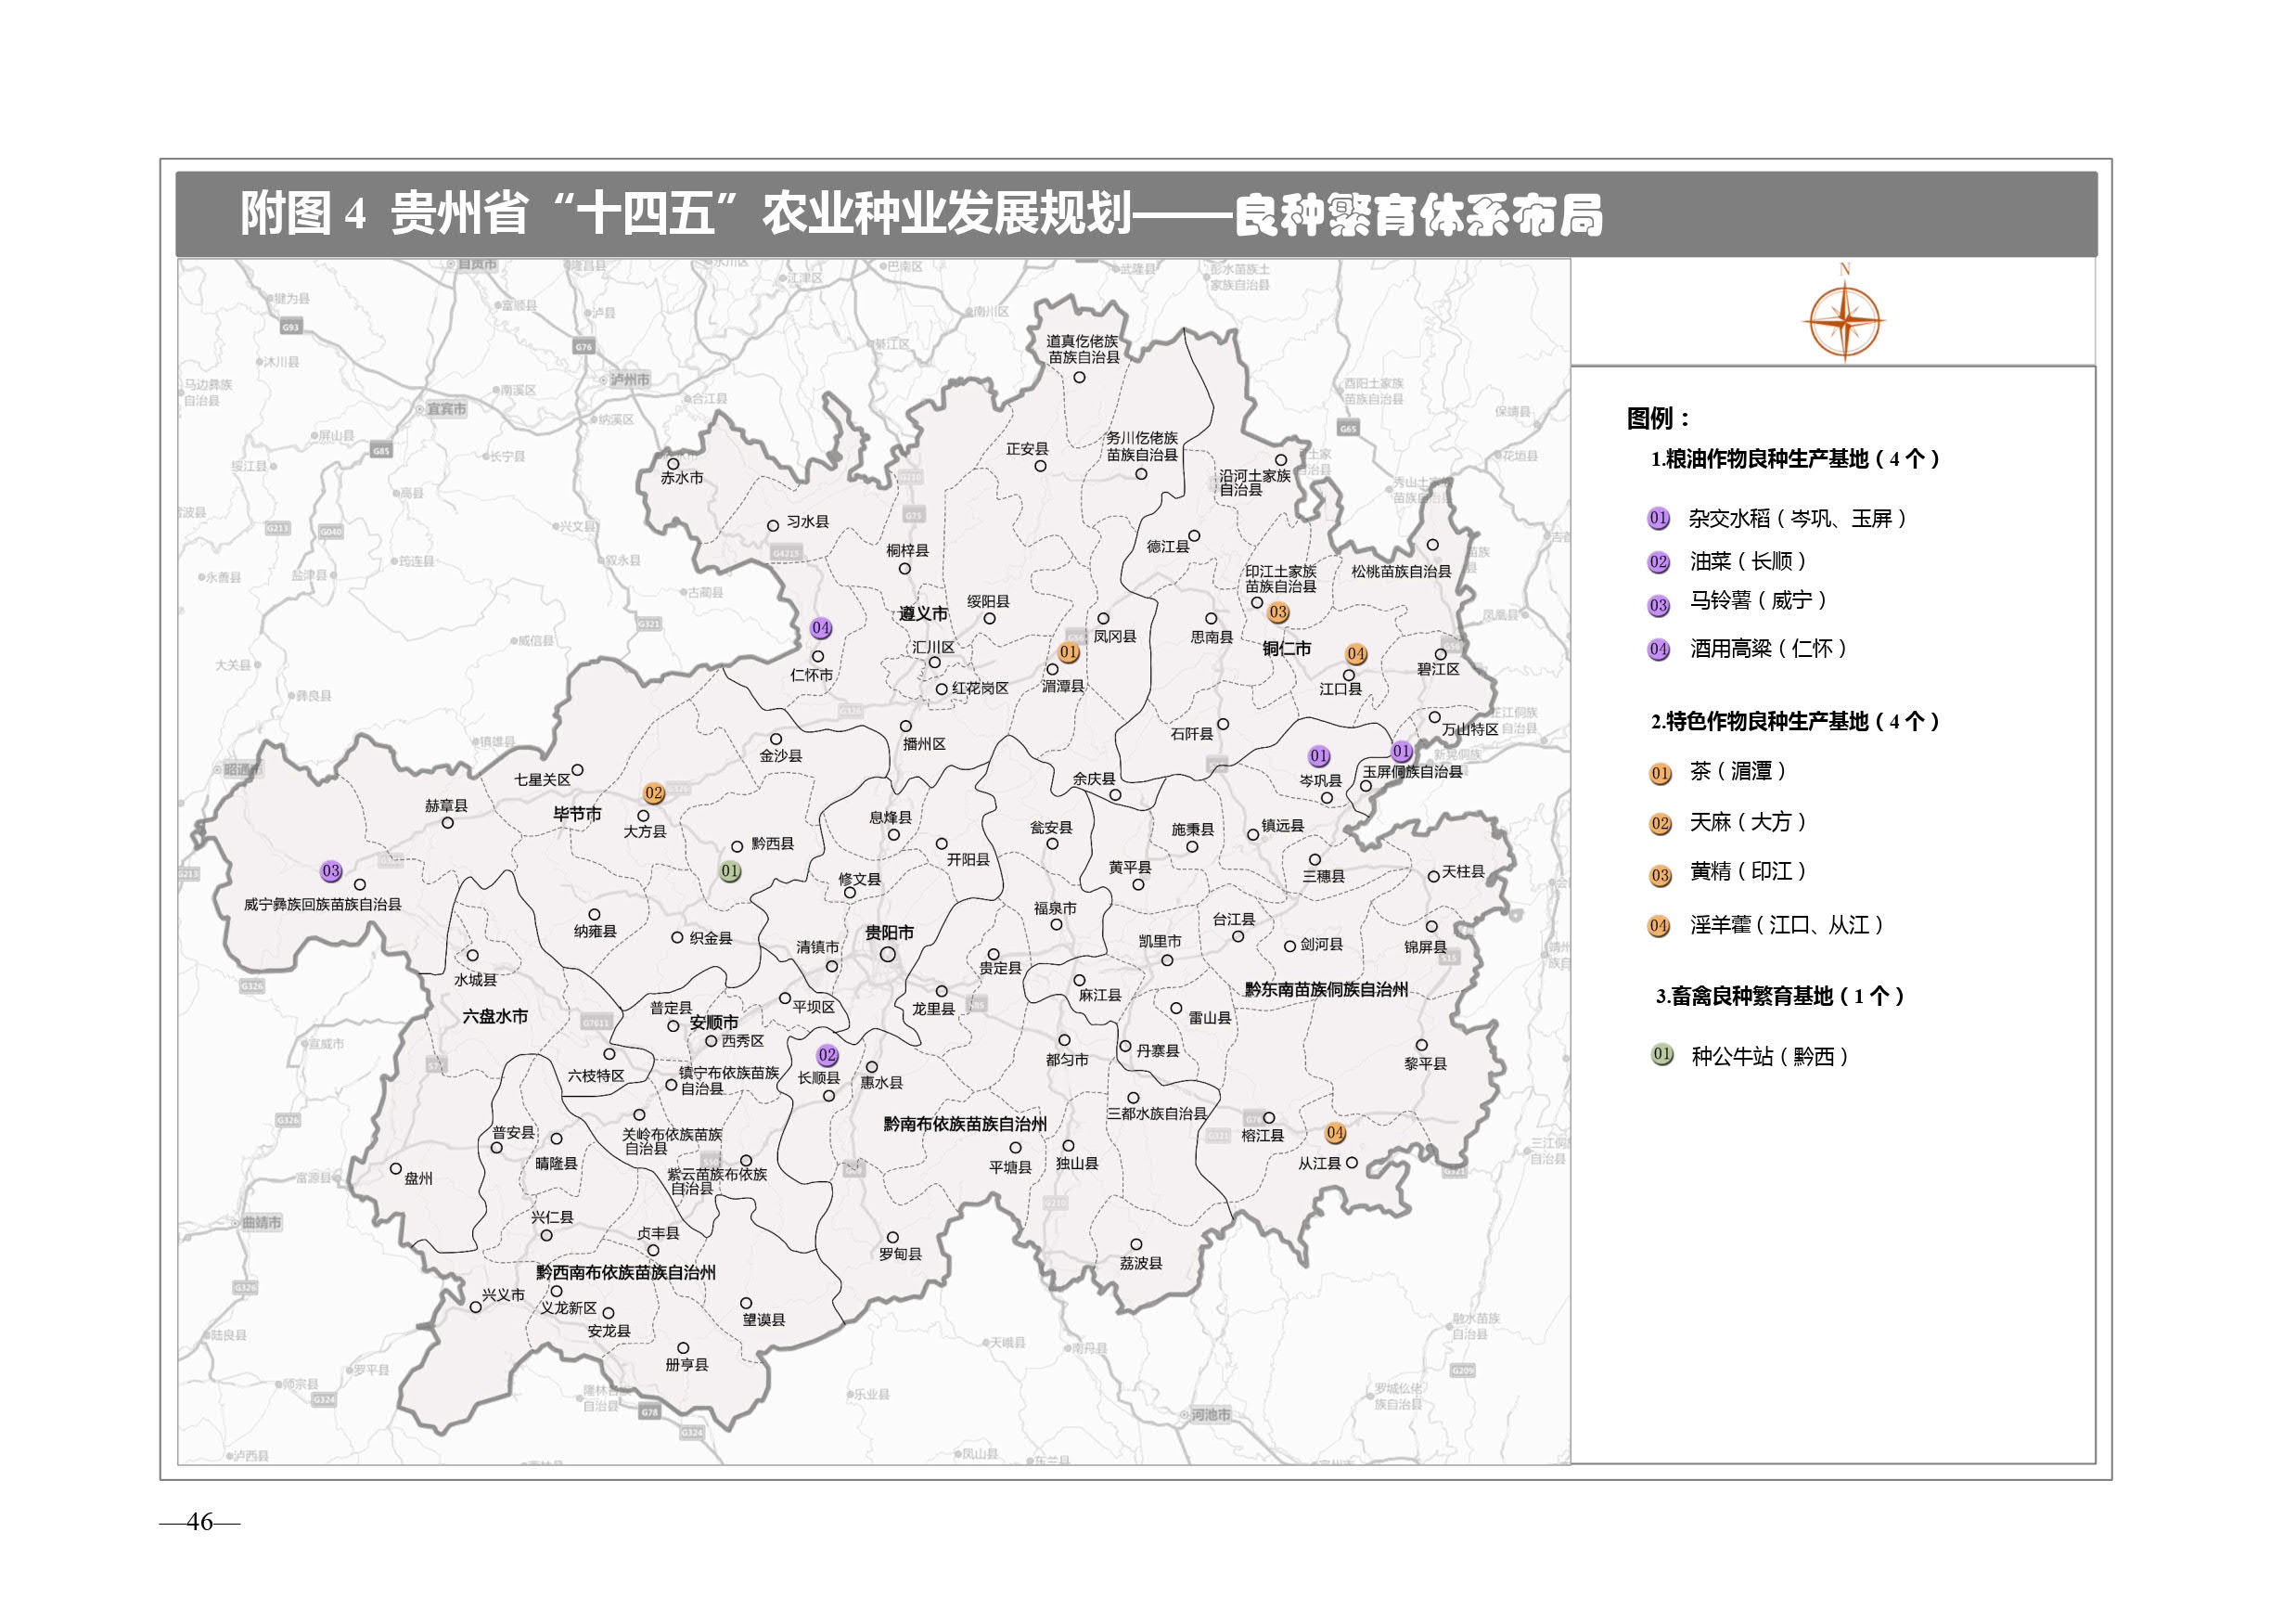Click purple 03 marker in 威宁 county on map

tap(331, 871)
